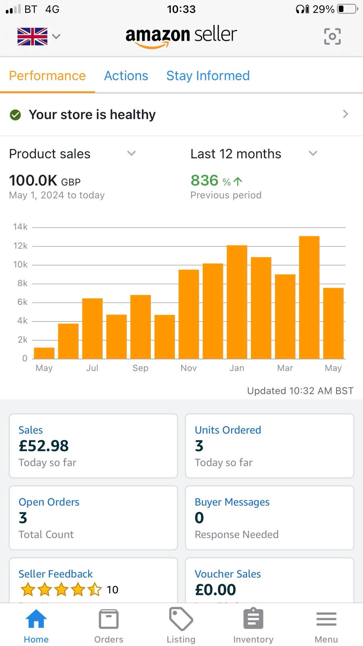Viewport: 363px width, 646px height.
Task: Open the Listing tag icon
Action: coord(181,619)
